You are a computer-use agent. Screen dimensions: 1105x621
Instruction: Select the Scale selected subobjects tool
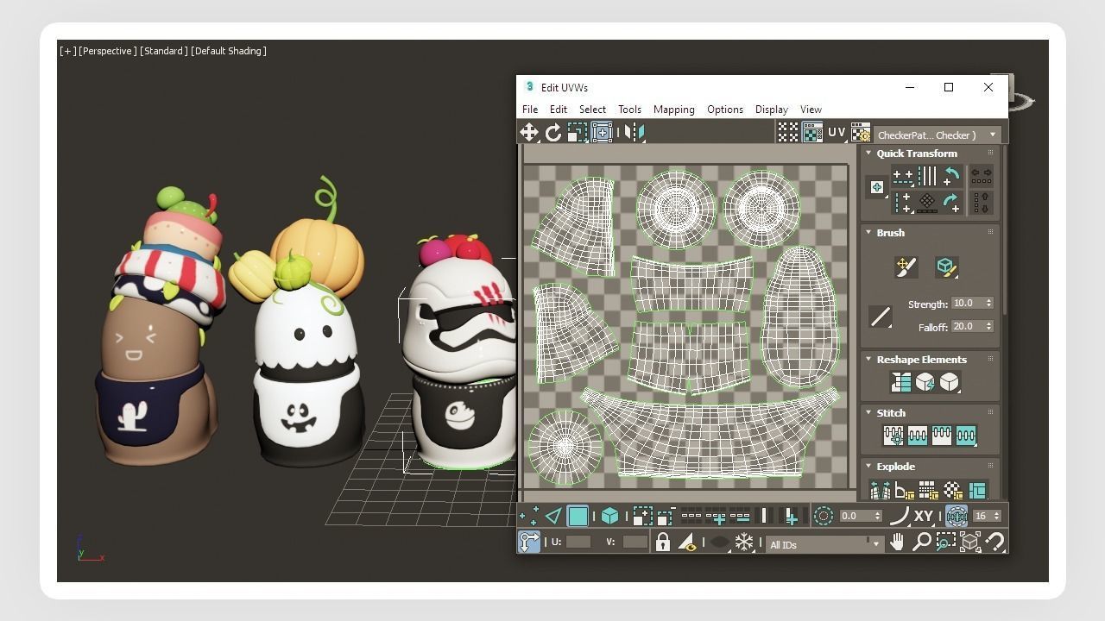(x=578, y=132)
